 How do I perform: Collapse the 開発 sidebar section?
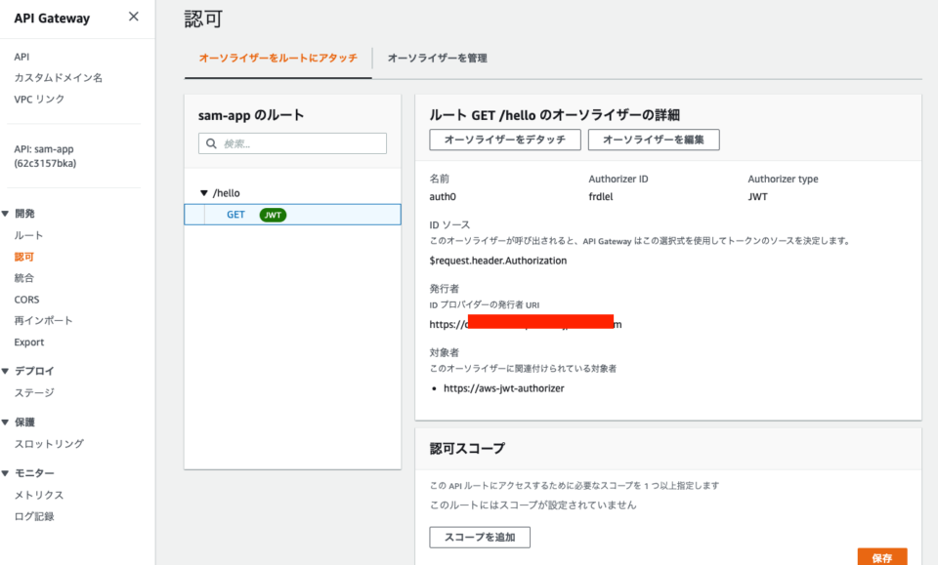click(x=8, y=213)
